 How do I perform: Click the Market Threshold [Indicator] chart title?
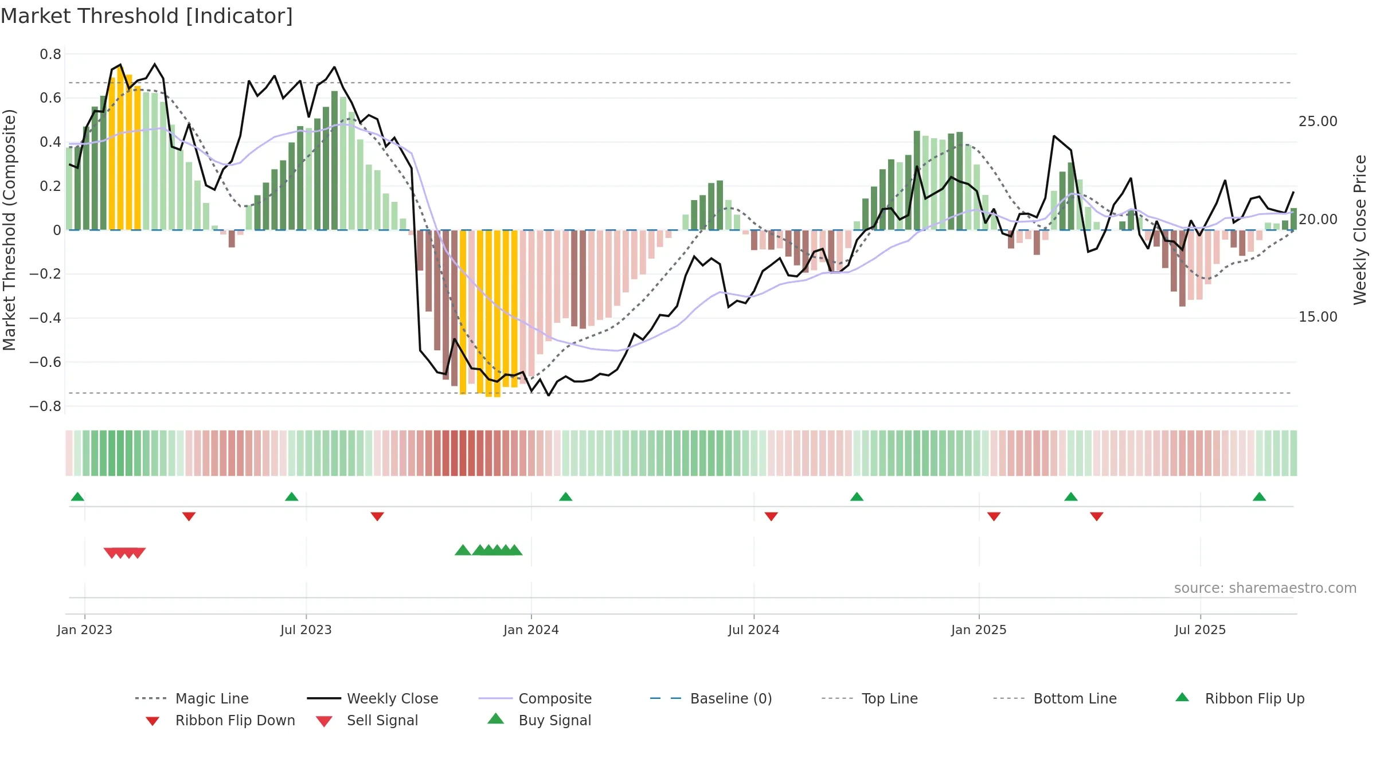(x=147, y=16)
